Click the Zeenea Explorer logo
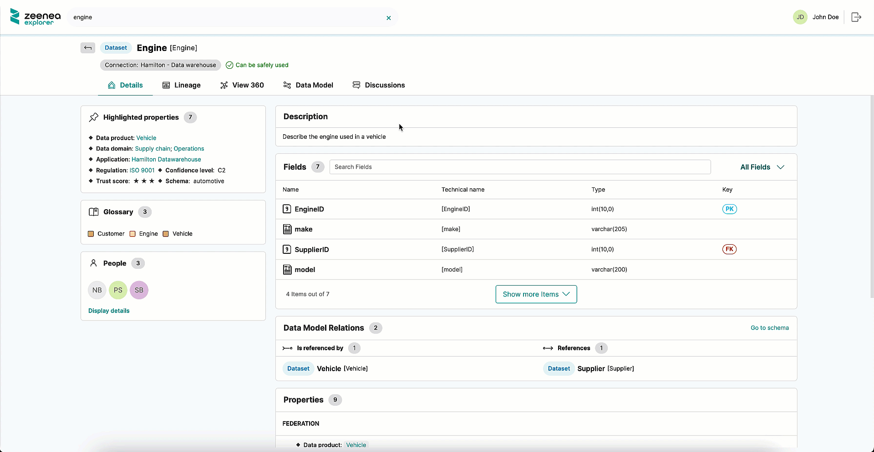 pyautogui.click(x=35, y=17)
